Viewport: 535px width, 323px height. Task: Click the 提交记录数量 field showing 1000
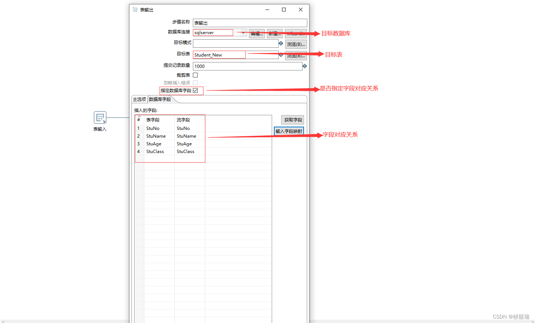point(248,66)
